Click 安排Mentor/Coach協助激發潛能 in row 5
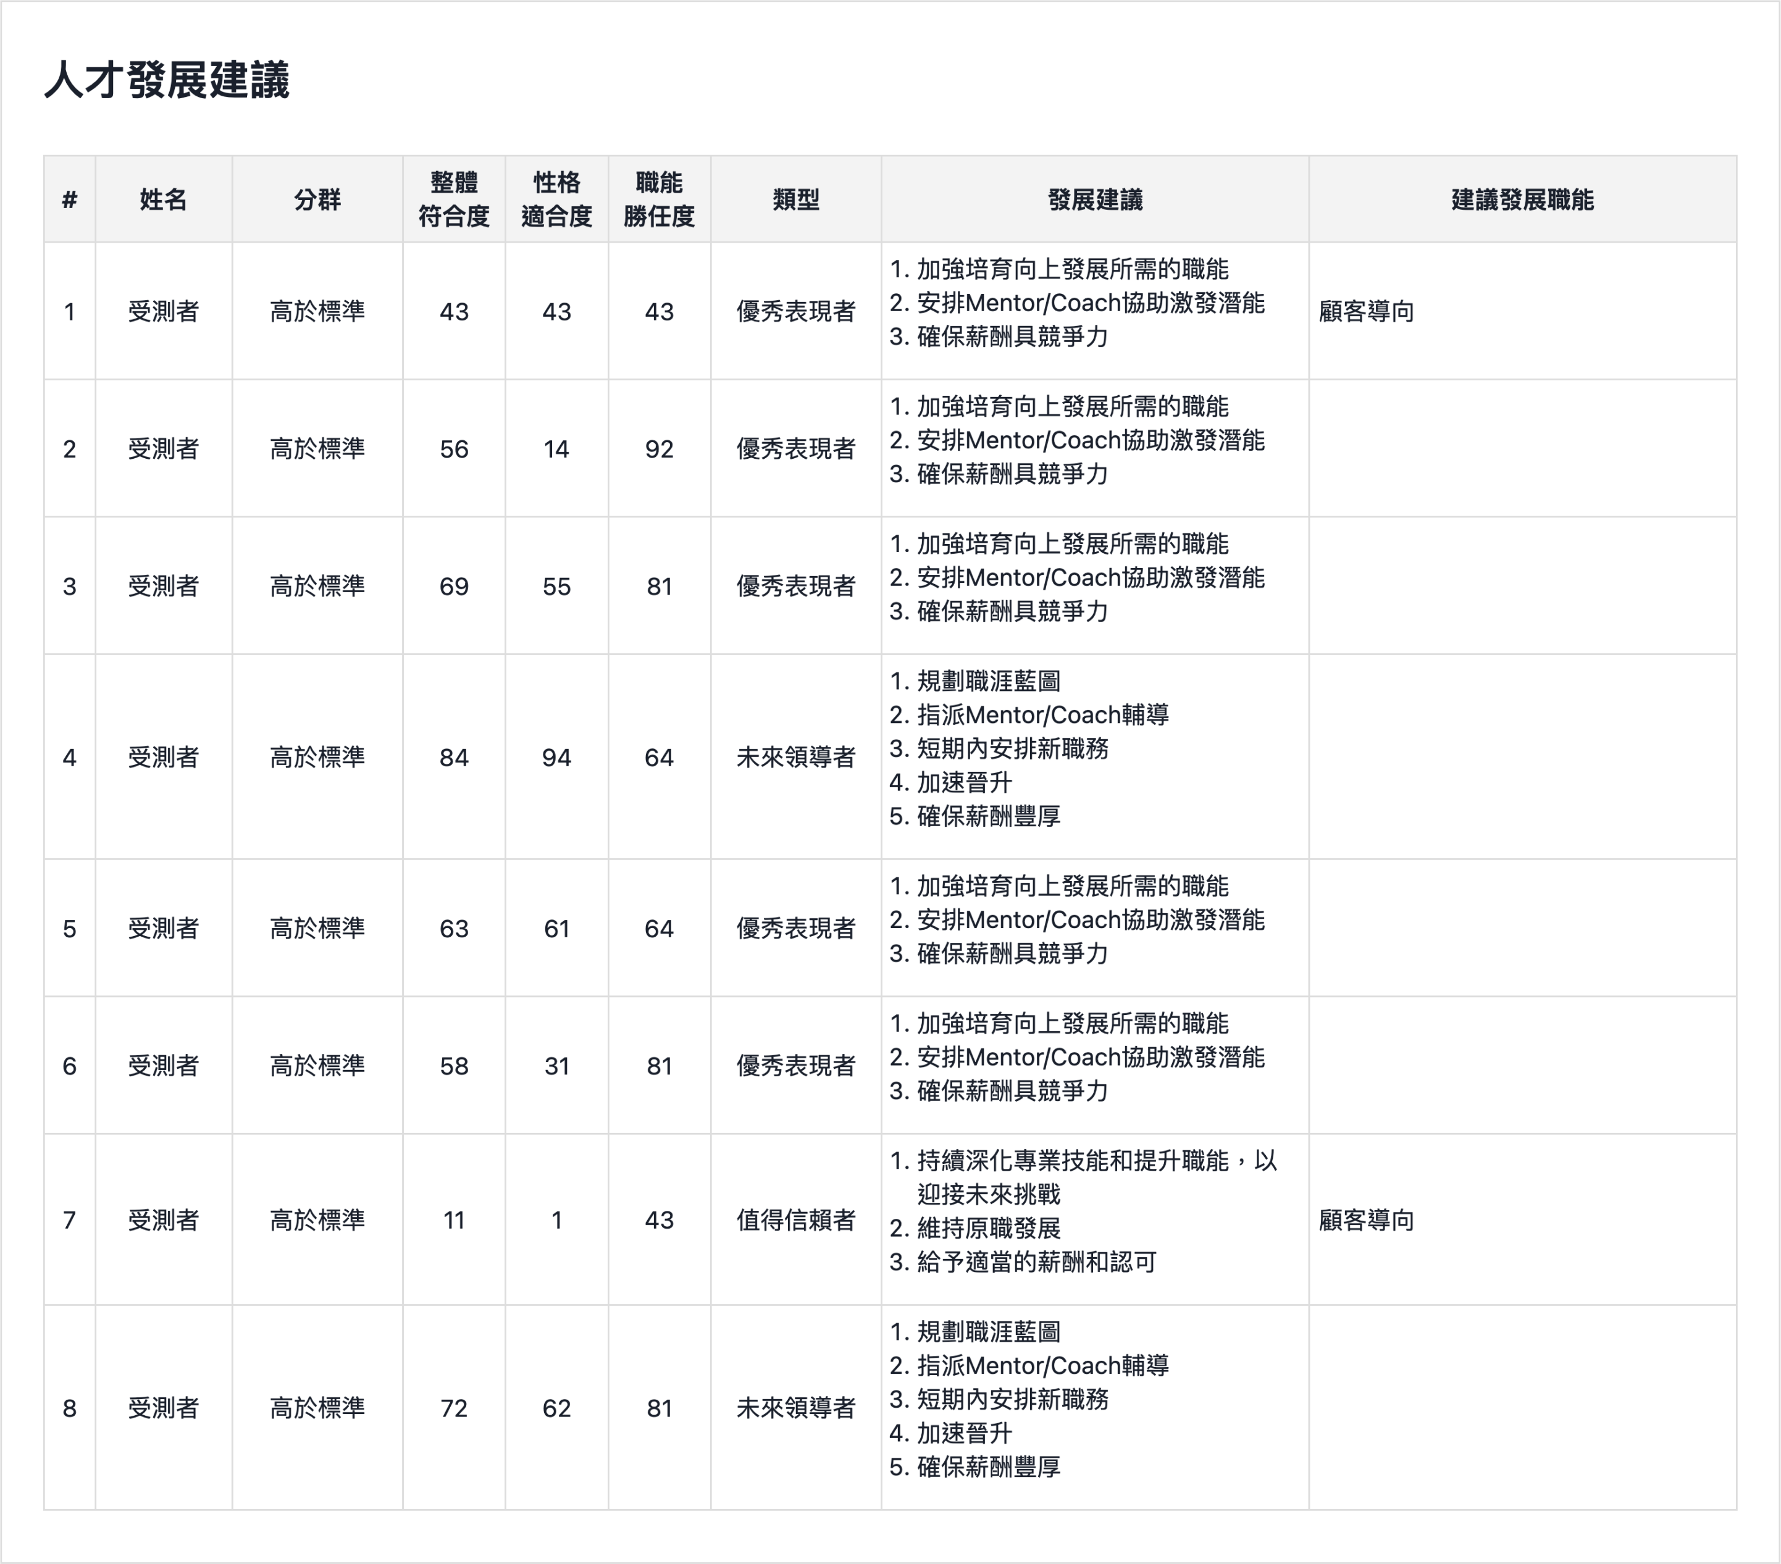 [1091, 920]
